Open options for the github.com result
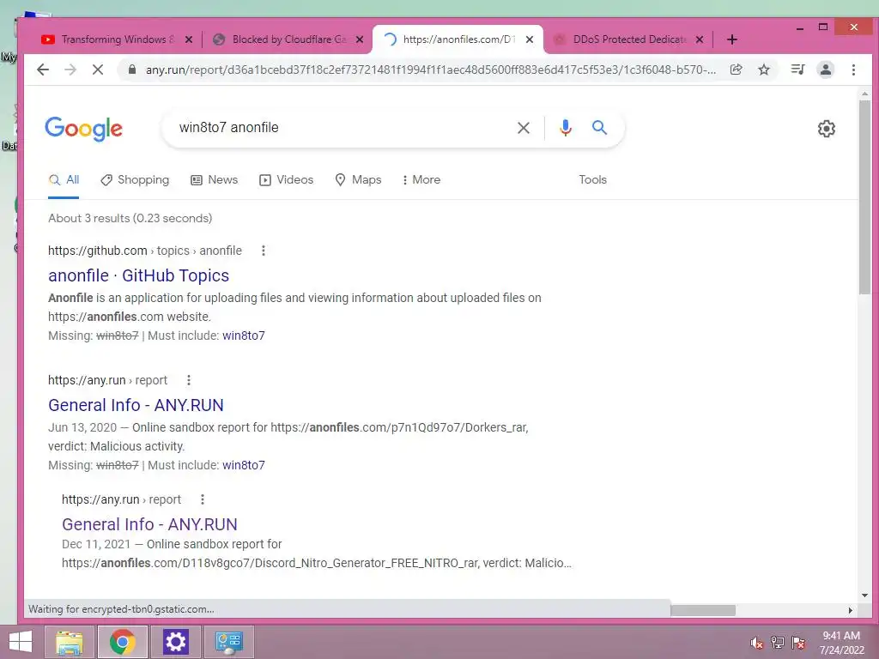879x659 pixels. tap(264, 251)
